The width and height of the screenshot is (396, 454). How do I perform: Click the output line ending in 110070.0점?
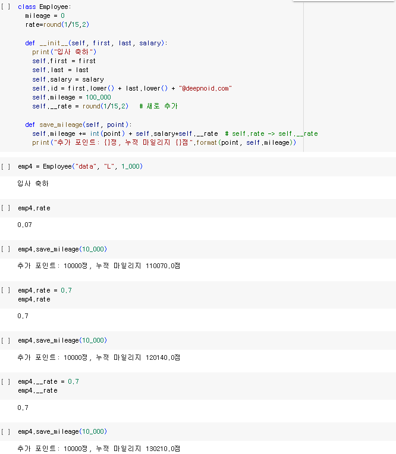(99, 266)
